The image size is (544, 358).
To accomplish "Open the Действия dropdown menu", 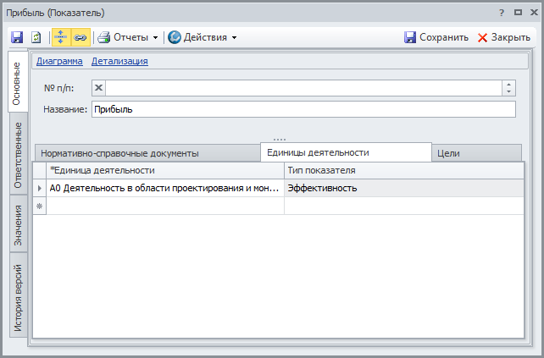I will point(234,37).
